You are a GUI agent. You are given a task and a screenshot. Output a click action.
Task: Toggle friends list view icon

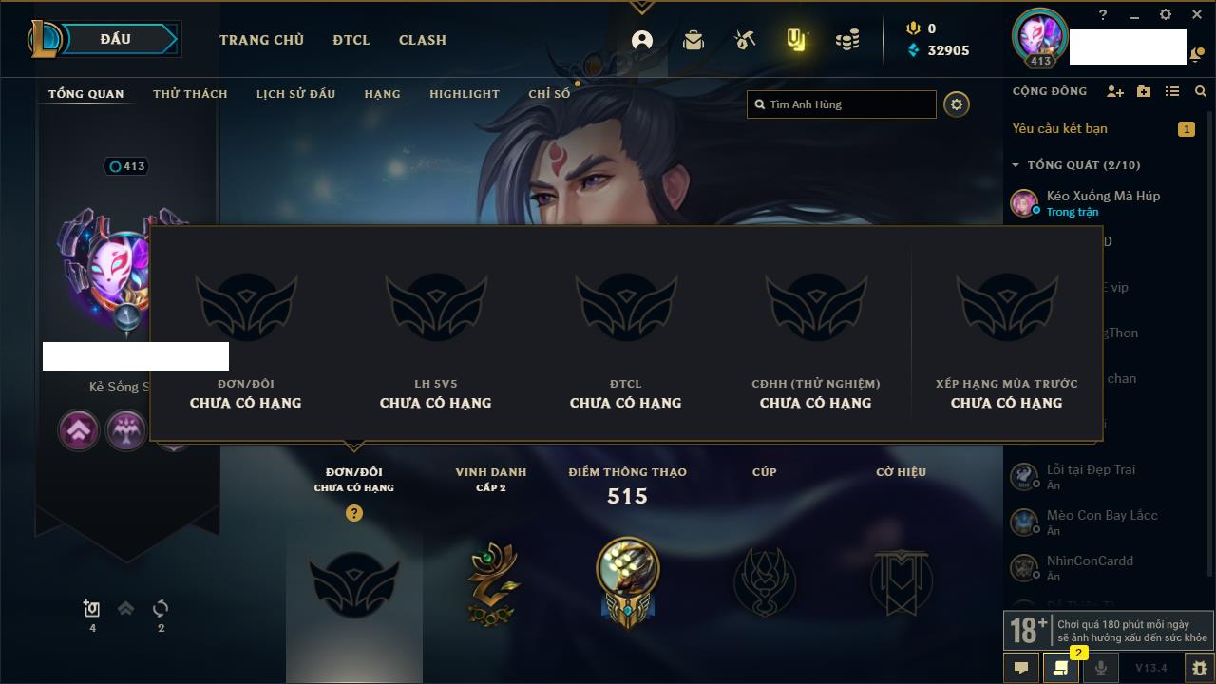click(x=1172, y=91)
